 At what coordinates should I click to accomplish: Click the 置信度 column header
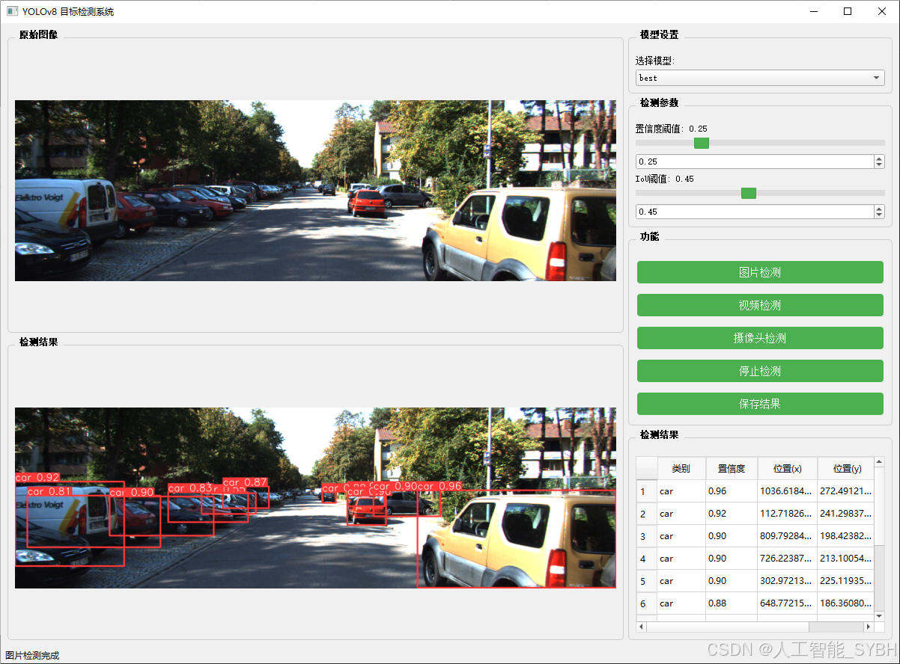(x=732, y=469)
